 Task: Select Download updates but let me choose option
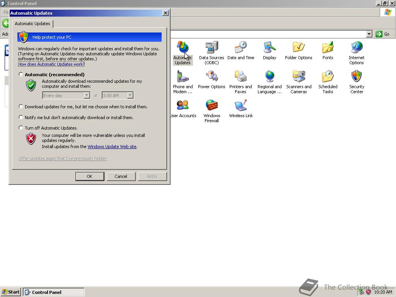pyautogui.click(x=21, y=107)
